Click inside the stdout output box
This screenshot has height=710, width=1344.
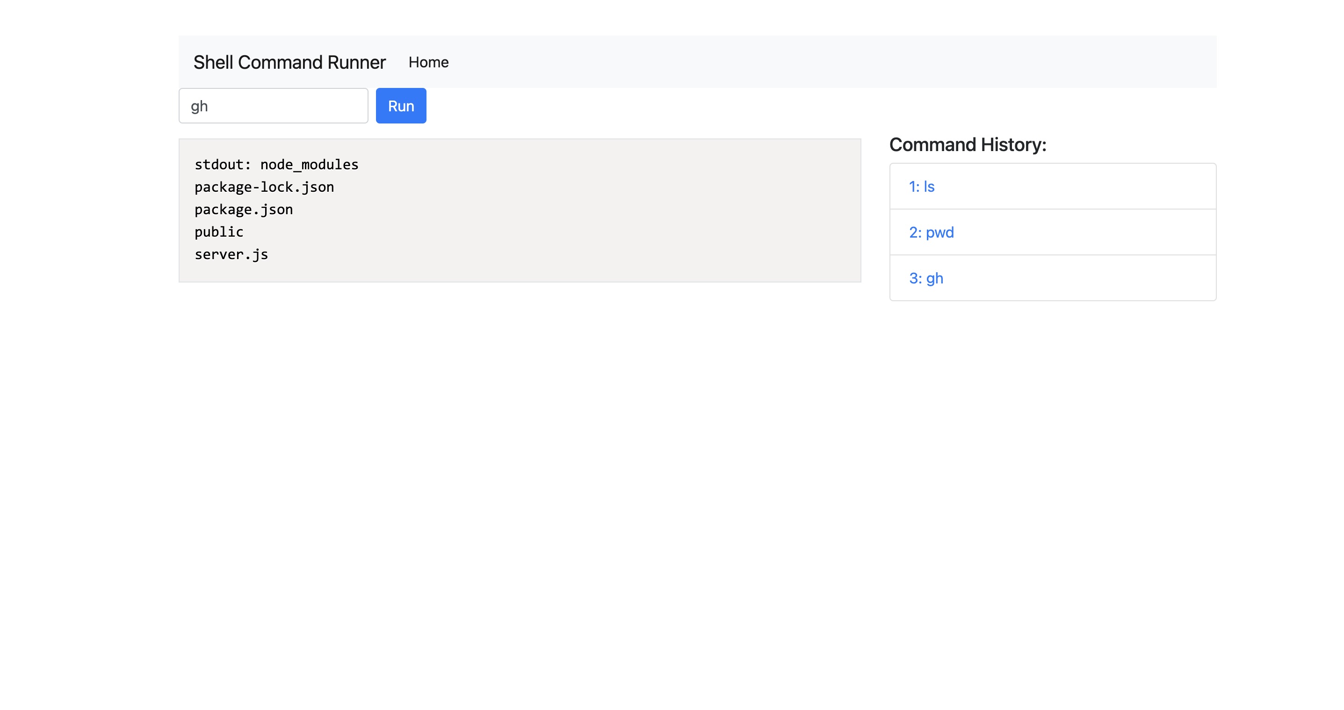[x=519, y=209]
